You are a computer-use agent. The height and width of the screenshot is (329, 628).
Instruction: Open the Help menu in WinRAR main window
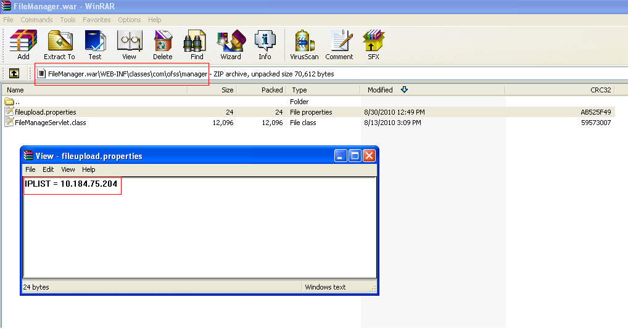click(155, 20)
